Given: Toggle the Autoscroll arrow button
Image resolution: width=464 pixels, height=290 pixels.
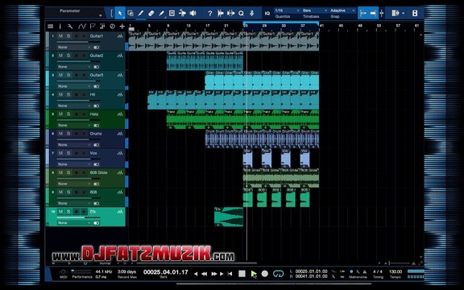Looking at the screenshot, I should tap(363, 13).
